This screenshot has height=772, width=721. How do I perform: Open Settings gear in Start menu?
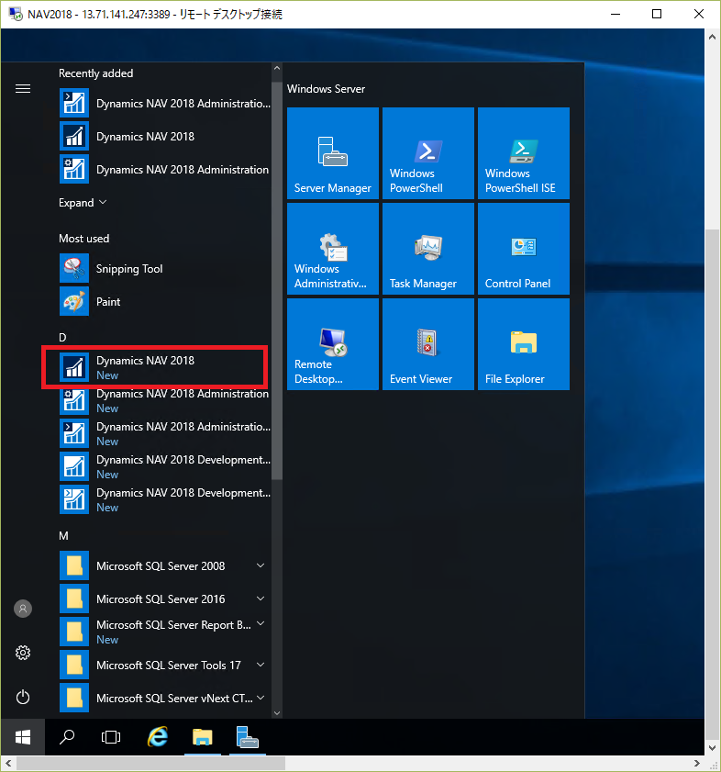pos(23,653)
